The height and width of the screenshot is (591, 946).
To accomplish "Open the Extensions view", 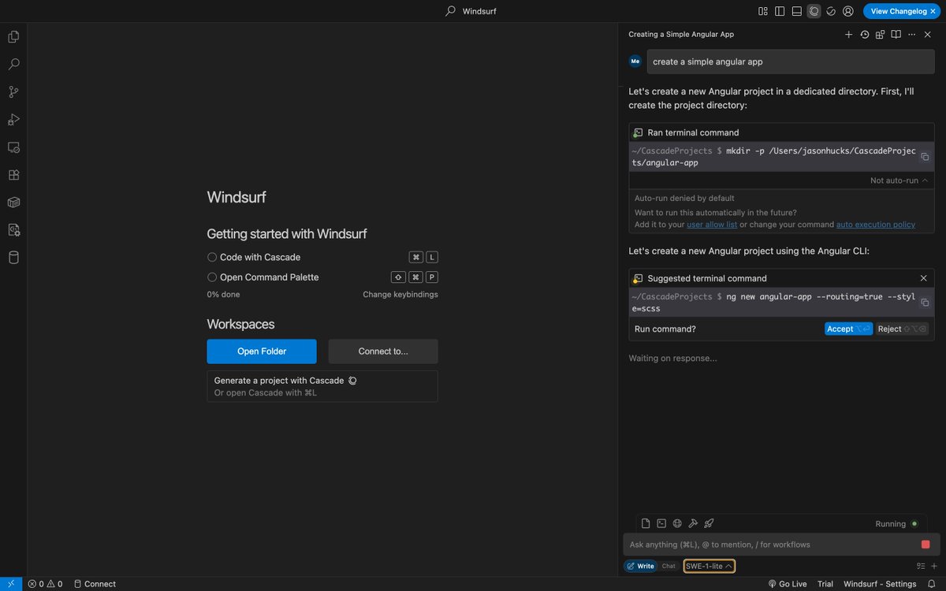I will coord(13,175).
